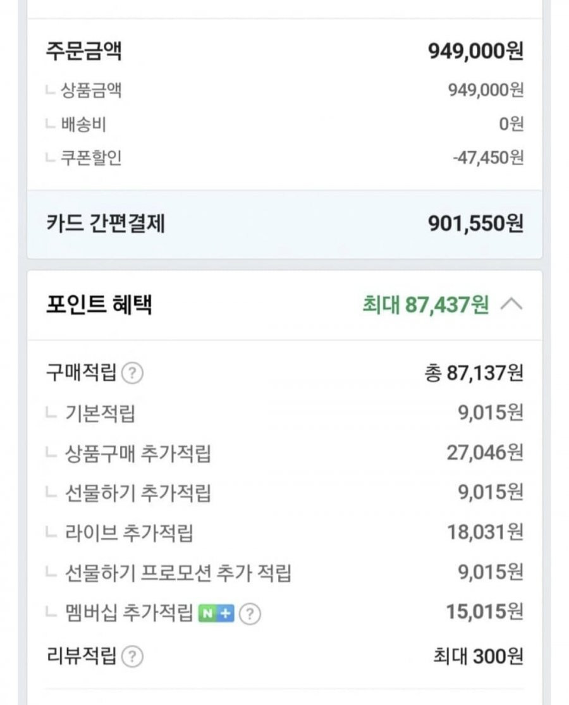Tap the 기본적립 row
The image size is (569, 705).
click(284, 413)
